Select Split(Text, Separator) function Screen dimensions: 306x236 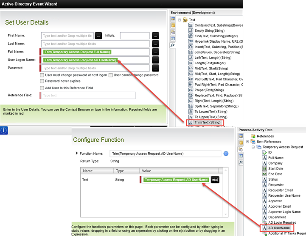point(213,106)
